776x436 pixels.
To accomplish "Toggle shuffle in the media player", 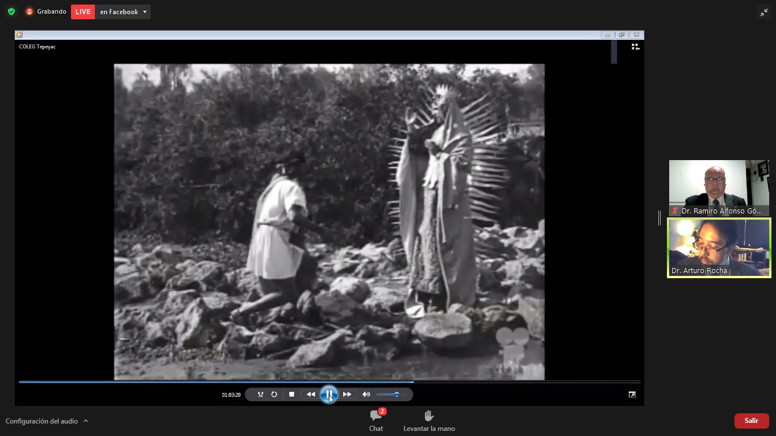I will 260,395.
